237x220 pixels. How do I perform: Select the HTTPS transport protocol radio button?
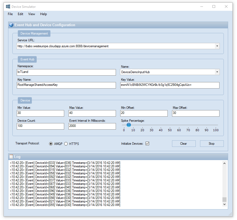coord(66,144)
